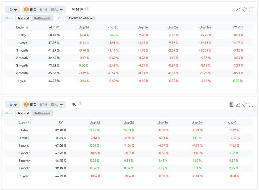Open exchange selector dropdown in RV panel
Screen dimensions: 259x190
[x=12, y=105]
